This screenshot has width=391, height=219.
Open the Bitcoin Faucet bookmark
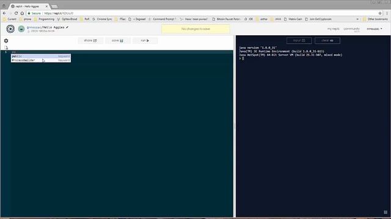[226, 19]
